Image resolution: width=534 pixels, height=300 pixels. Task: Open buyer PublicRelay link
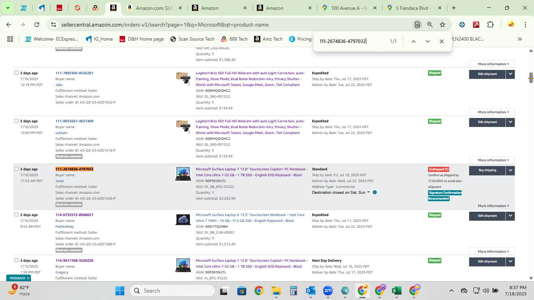[x=65, y=227]
